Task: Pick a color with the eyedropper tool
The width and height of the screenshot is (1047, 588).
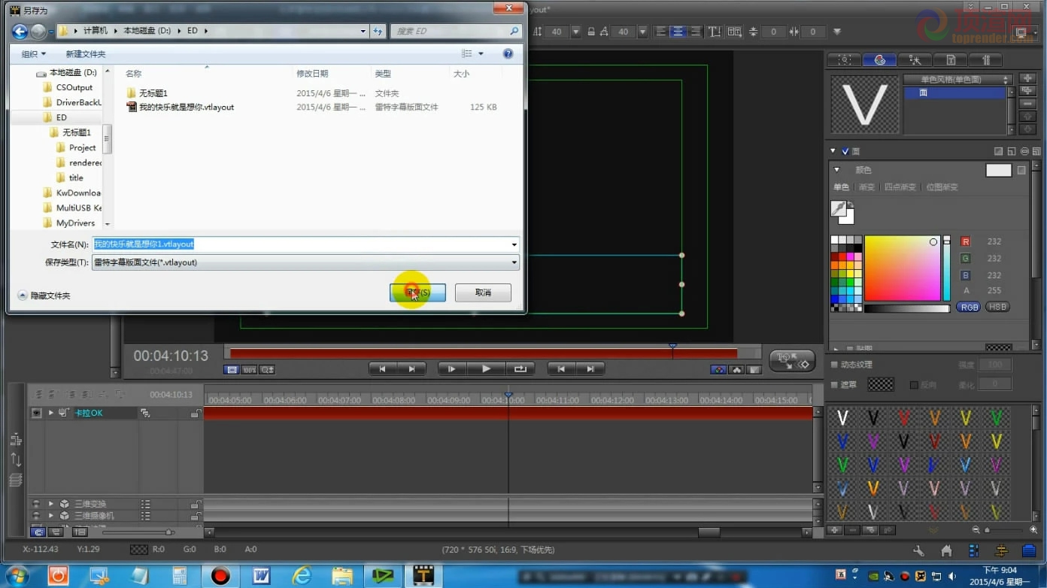Action: [x=838, y=208]
